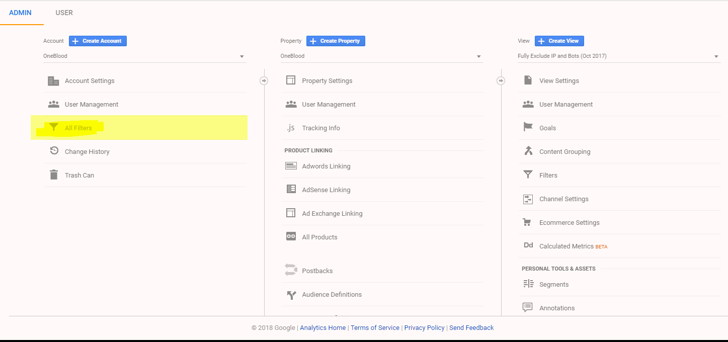Open Adwords Linking
Image resolution: width=728 pixels, height=342 pixels.
pyautogui.click(x=326, y=166)
